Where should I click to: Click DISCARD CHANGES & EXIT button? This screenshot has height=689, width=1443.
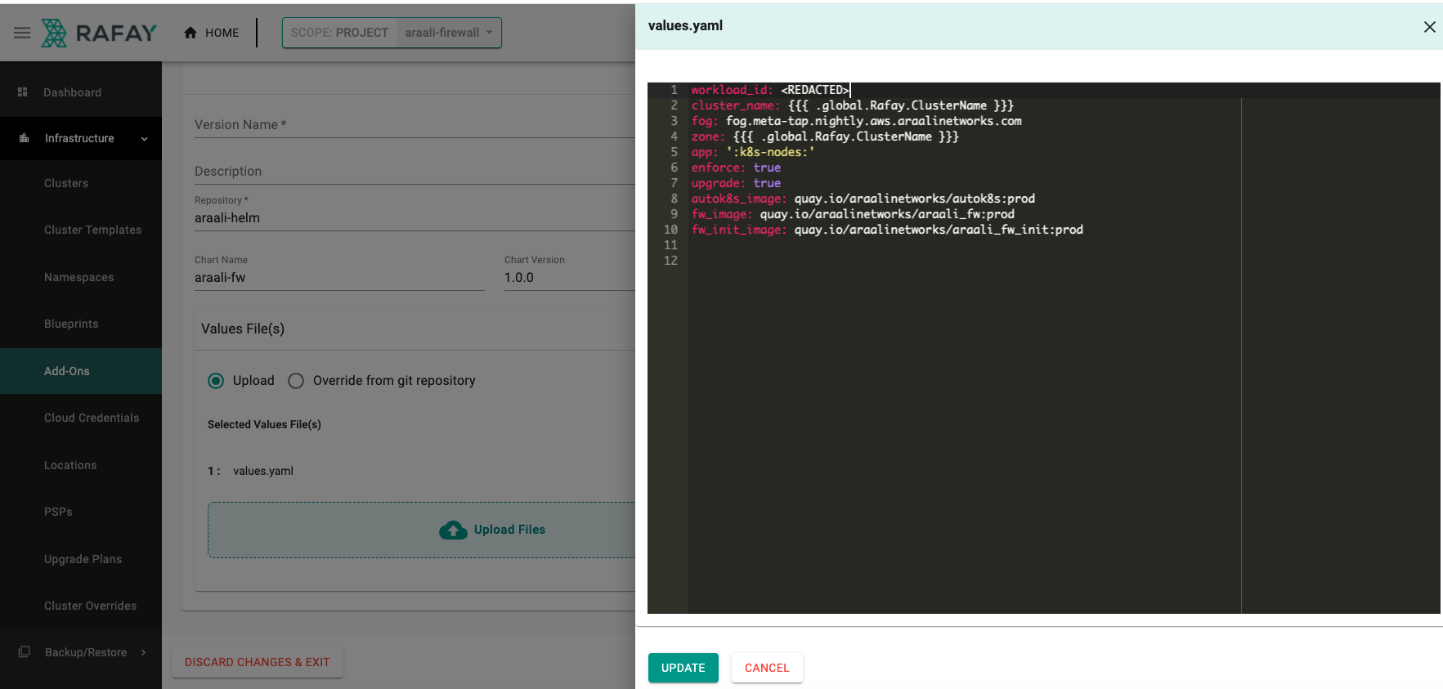(x=258, y=662)
